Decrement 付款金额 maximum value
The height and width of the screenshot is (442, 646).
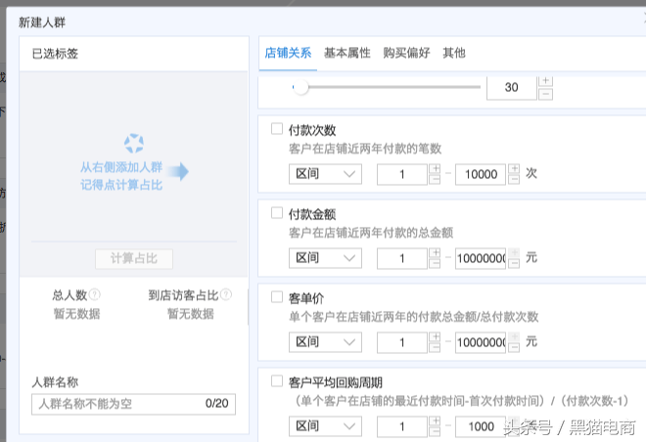click(x=513, y=263)
